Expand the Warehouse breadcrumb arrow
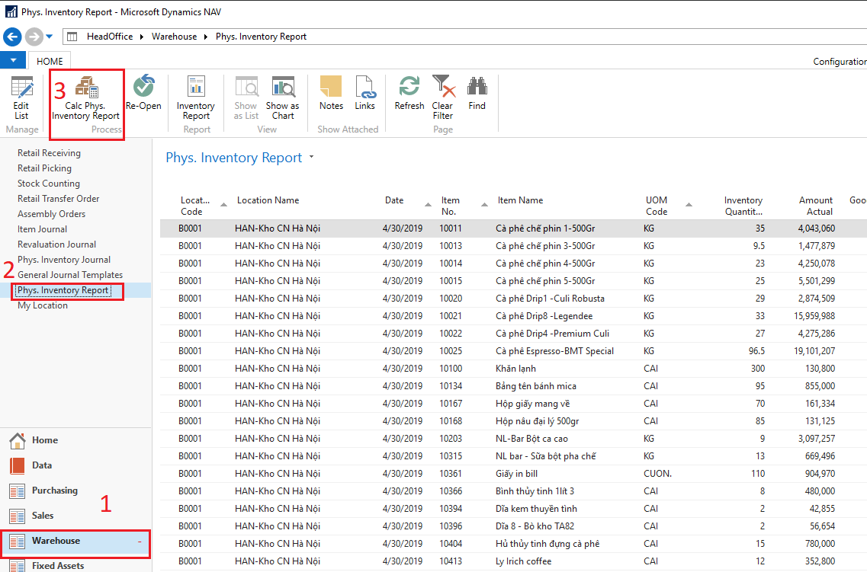This screenshot has width=867, height=572. (x=206, y=37)
